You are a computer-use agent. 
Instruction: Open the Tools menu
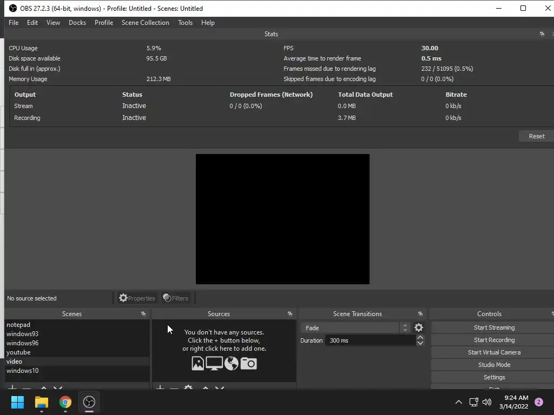click(185, 23)
